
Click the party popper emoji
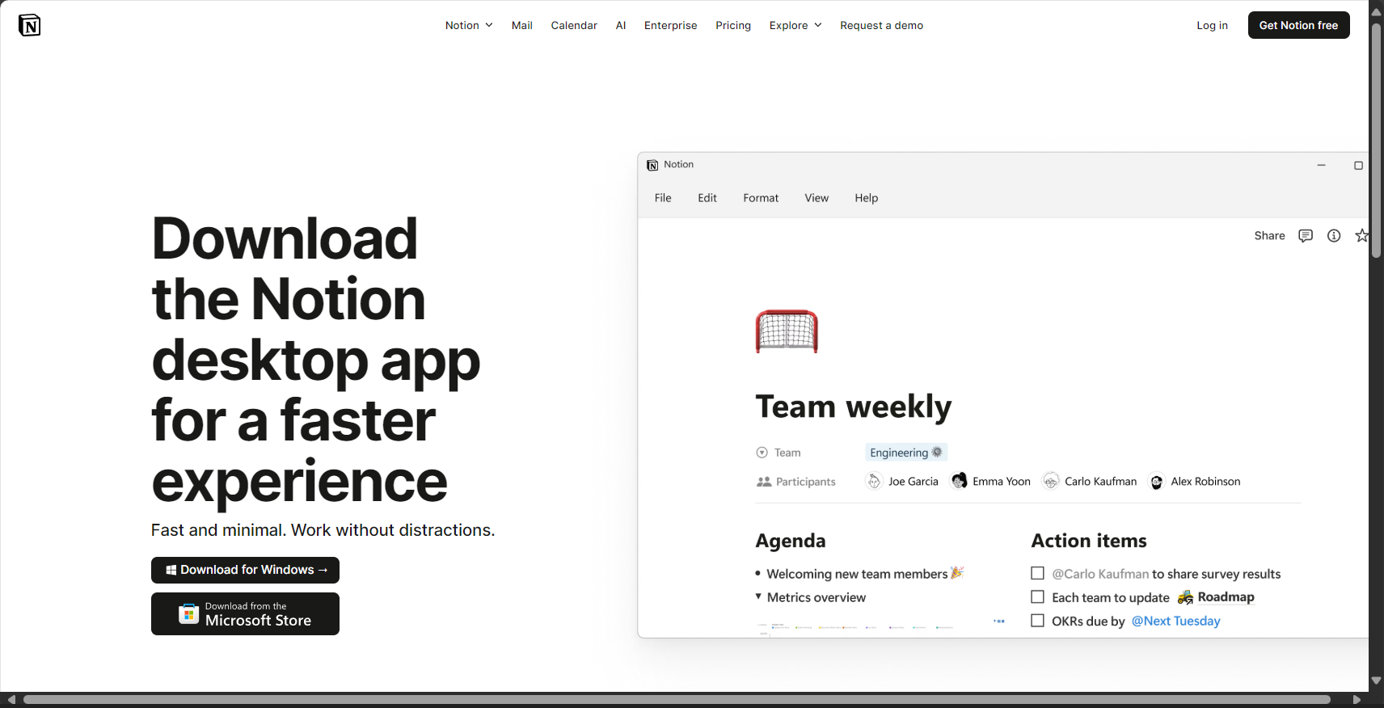[x=957, y=573]
